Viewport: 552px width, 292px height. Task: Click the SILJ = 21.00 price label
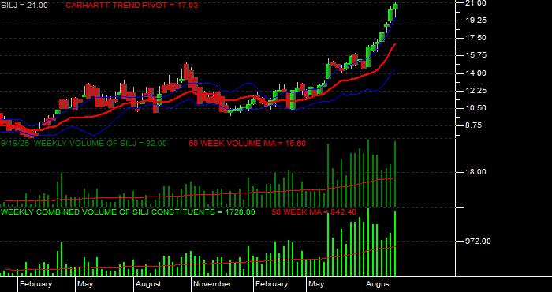click(x=24, y=6)
